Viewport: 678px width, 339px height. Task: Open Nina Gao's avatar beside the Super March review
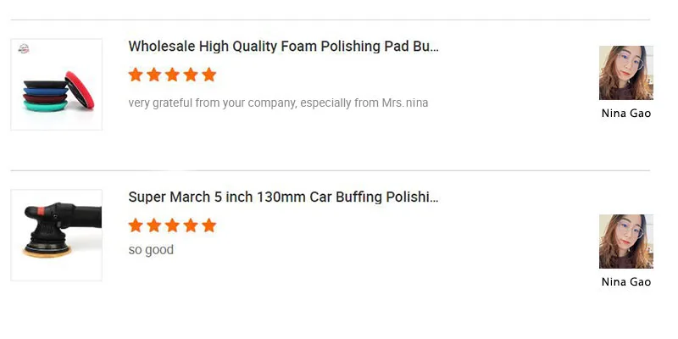(625, 242)
